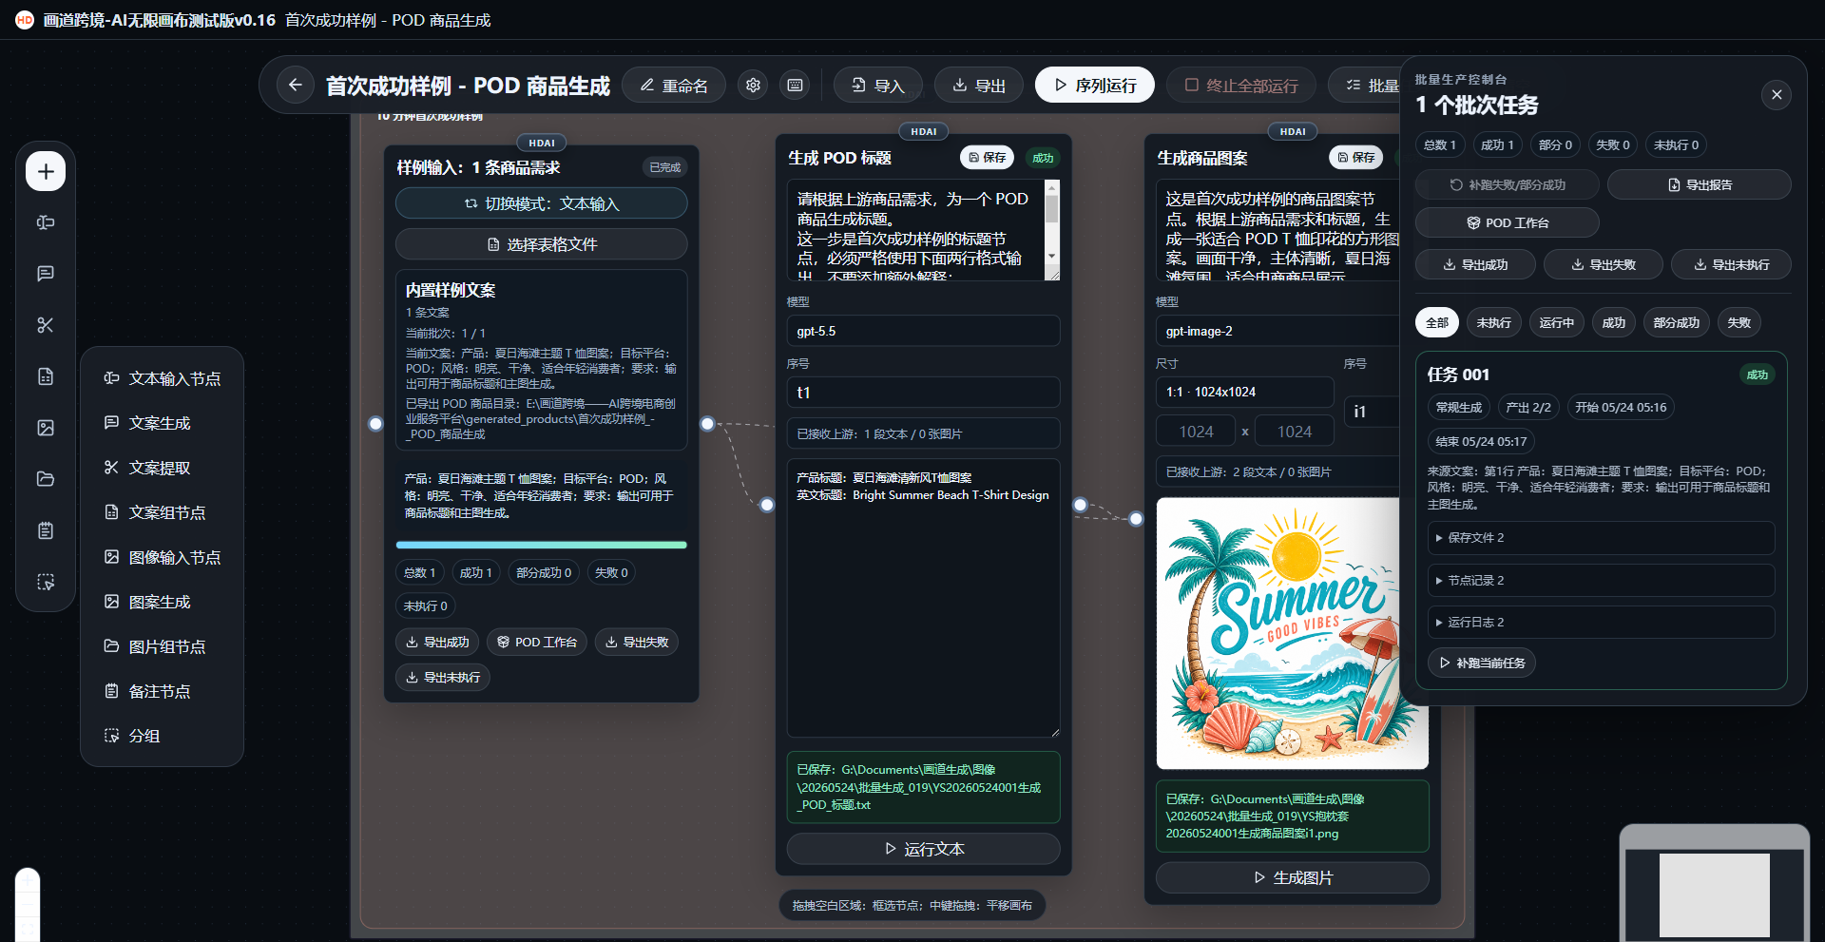Toggle 切换模式: 文本输入 mode
This screenshot has width=1825, height=942.
tap(541, 203)
